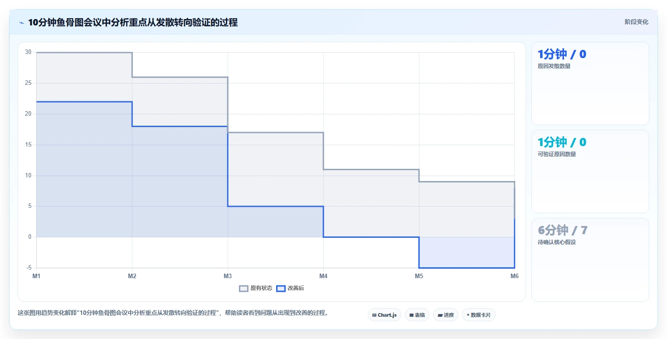Screen dimensions: 667x339
Task: Click the 25 y-axis value
Action: point(28,83)
